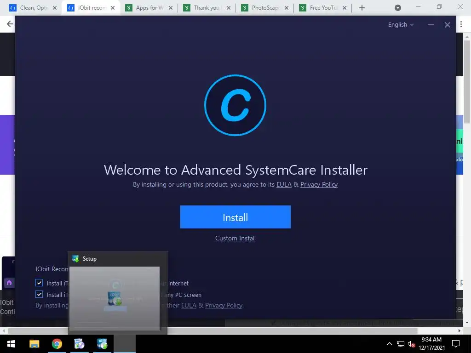The image size is (471, 353).
Task: Close the Thank you browser tab
Action: pyautogui.click(x=229, y=8)
